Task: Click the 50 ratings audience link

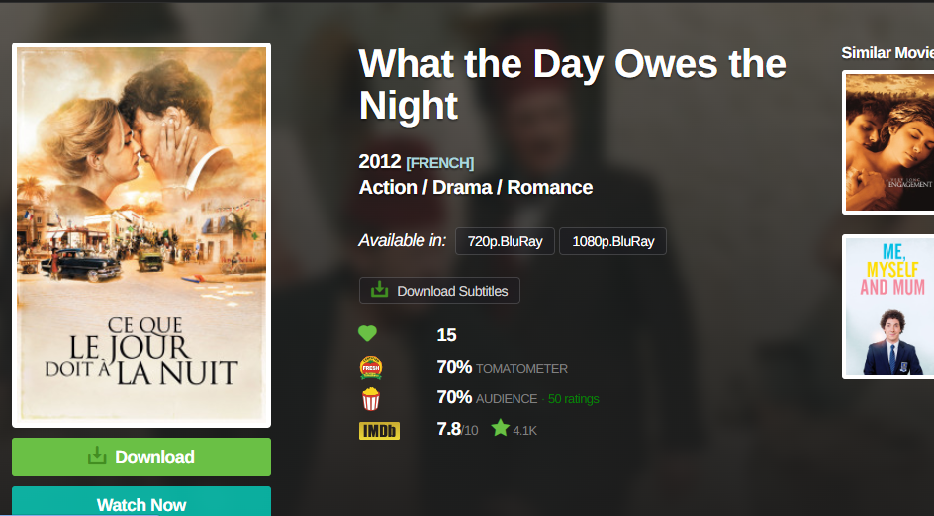Action: (x=573, y=399)
